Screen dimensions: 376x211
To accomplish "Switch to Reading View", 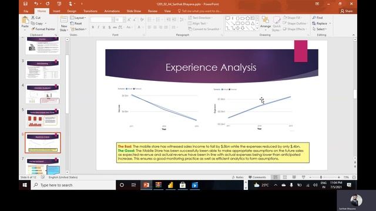I will point(294,177).
